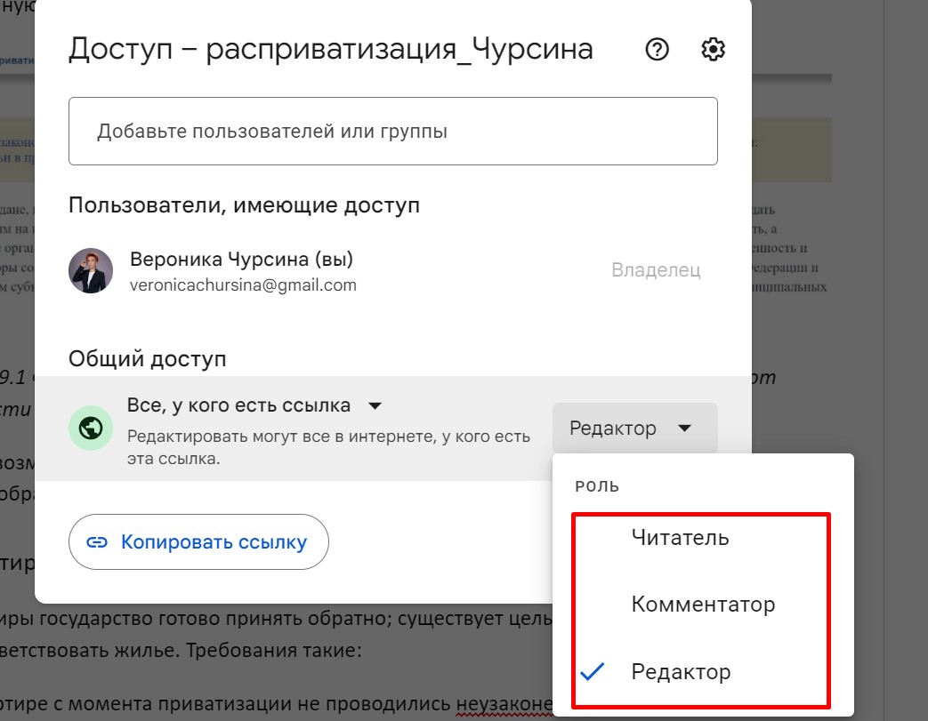Viewport: 928px width, 721px height.
Task: Click the РОЛЬ header in role menu
Action: click(x=597, y=487)
